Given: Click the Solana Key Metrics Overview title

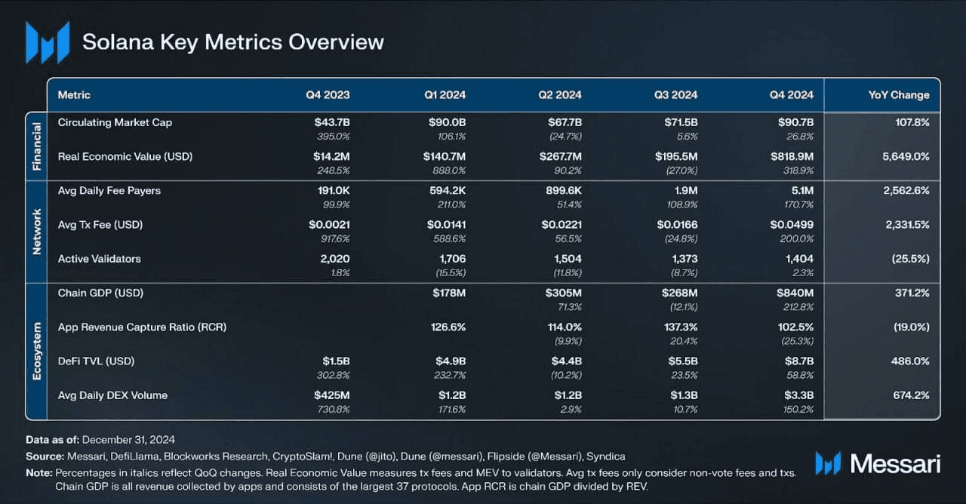Looking at the screenshot, I should pyautogui.click(x=233, y=42).
